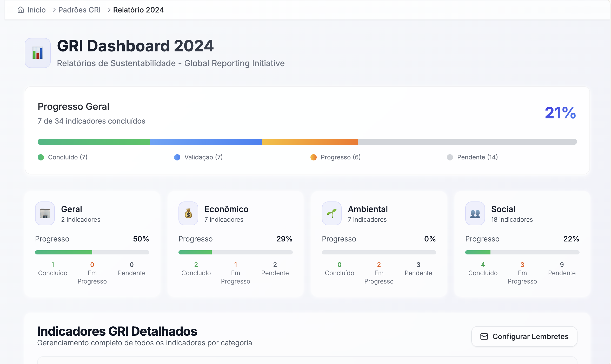Screen dimensions: 611x364
Task: Click the bar chart dashboard icon
Action: click(x=38, y=53)
